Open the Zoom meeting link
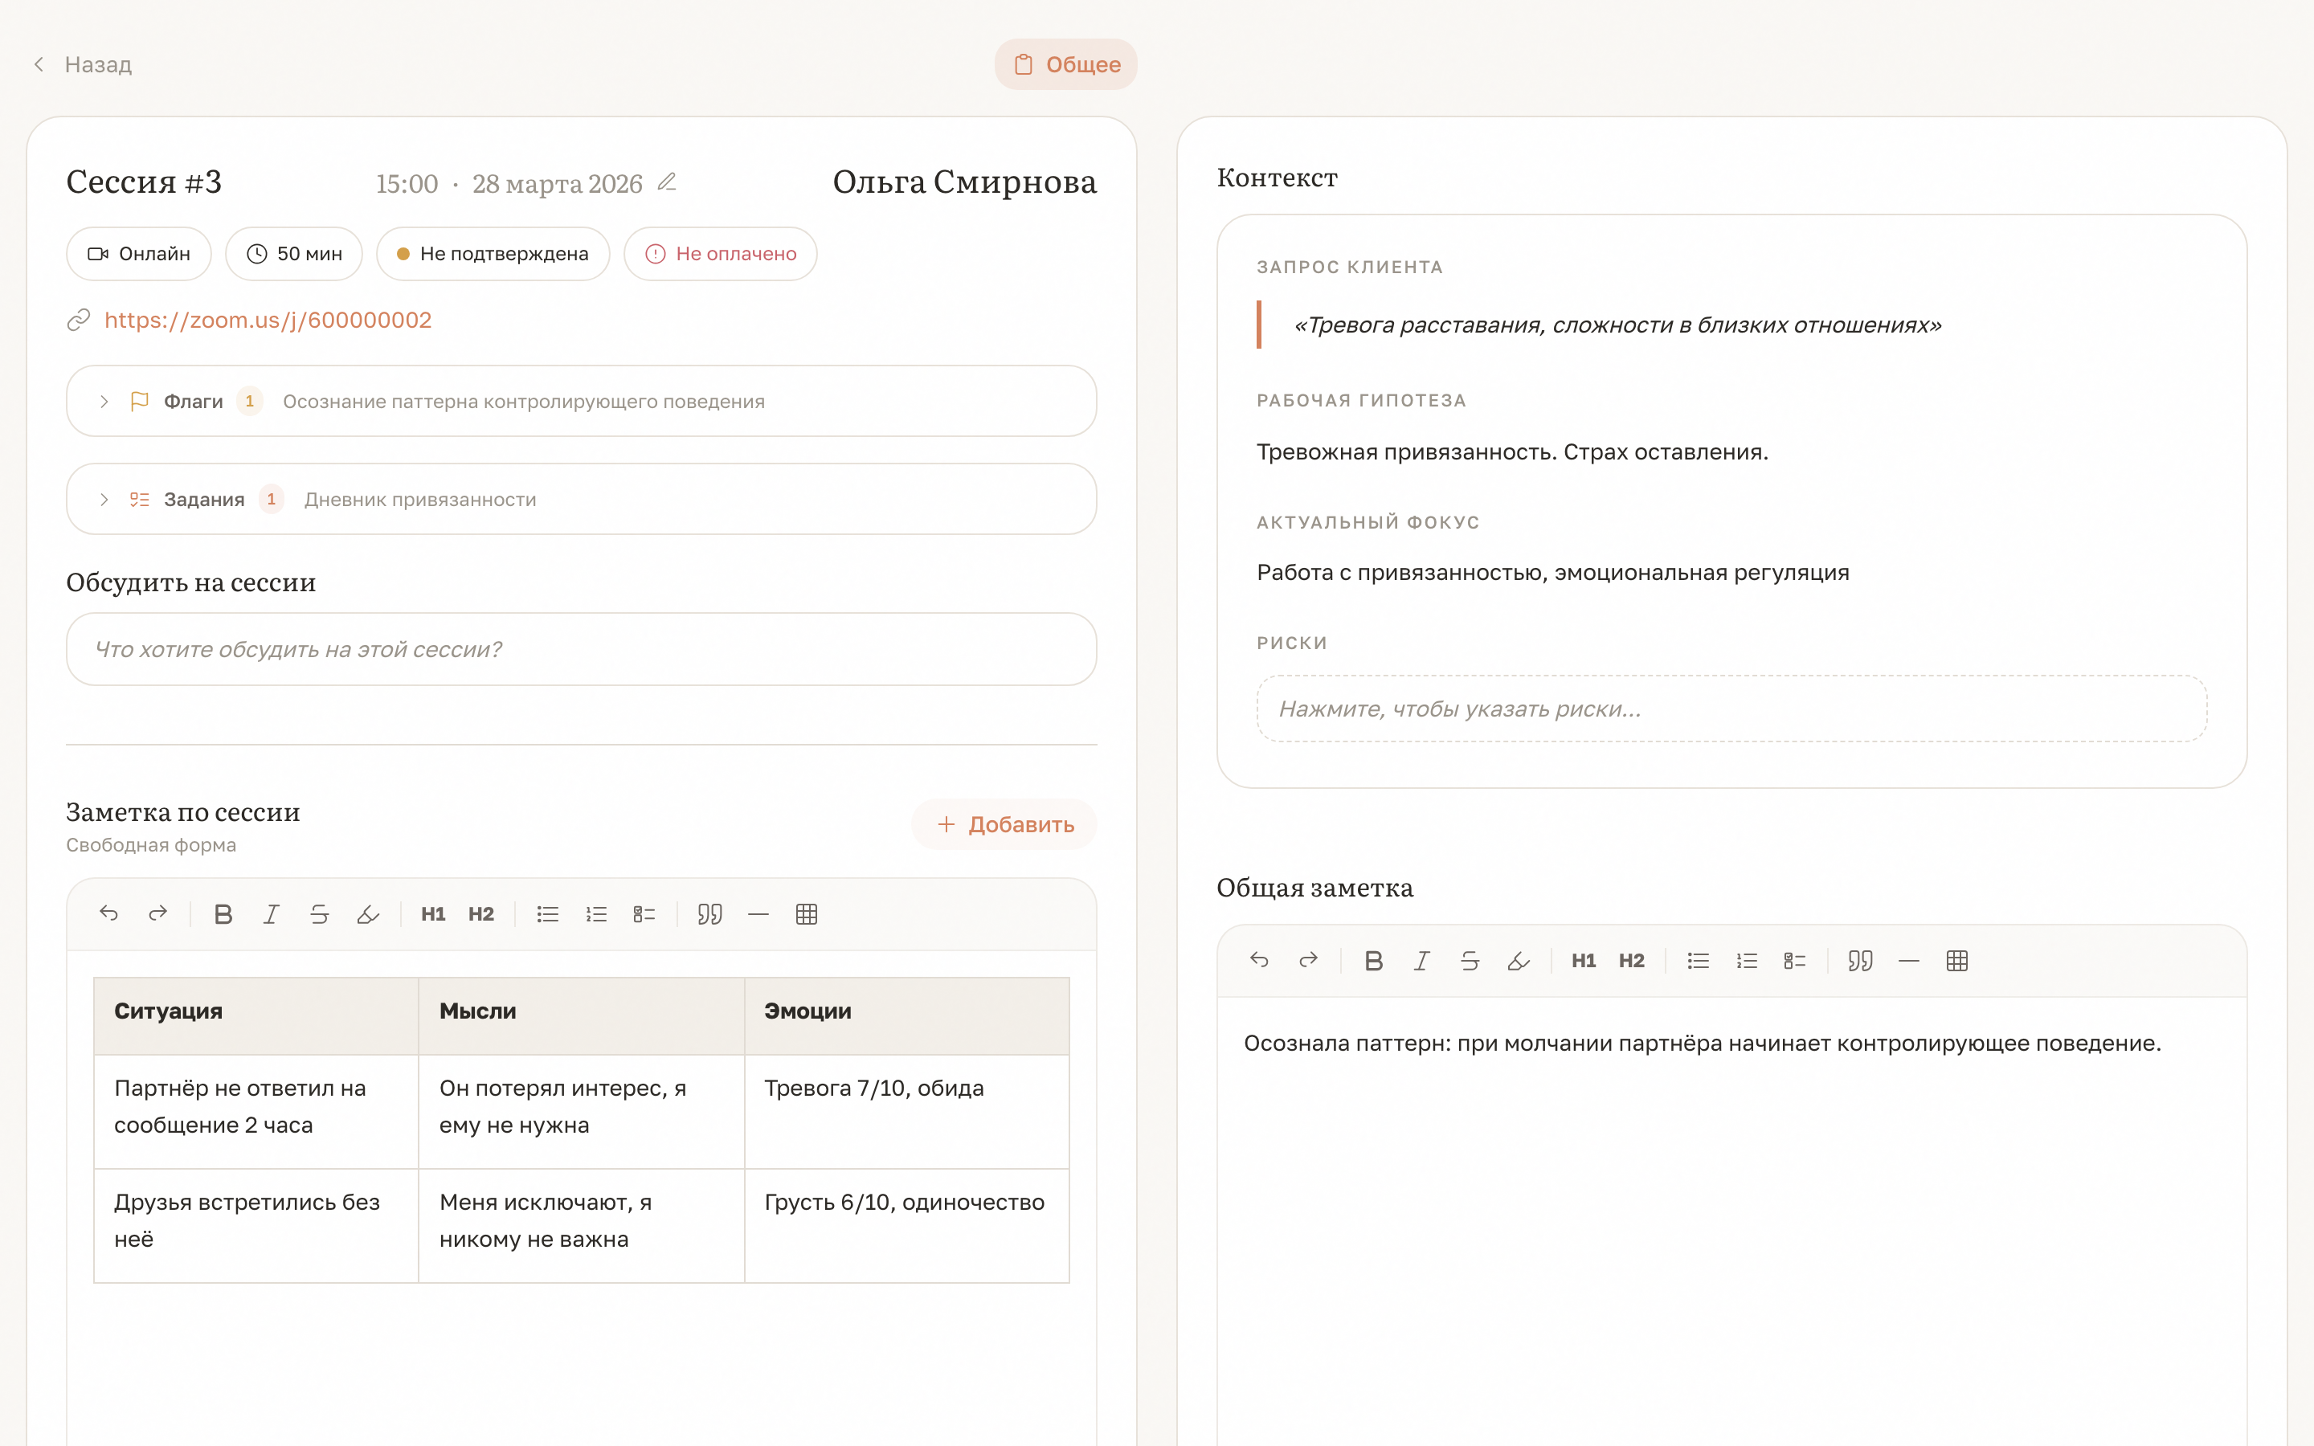 [x=268, y=320]
